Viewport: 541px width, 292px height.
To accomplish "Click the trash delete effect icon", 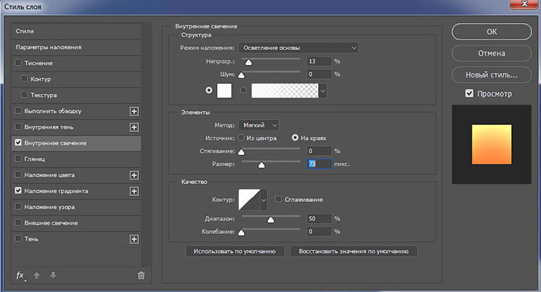I will [141, 276].
